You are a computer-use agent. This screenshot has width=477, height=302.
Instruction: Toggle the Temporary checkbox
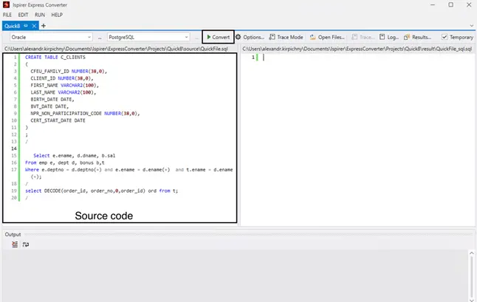[445, 37]
